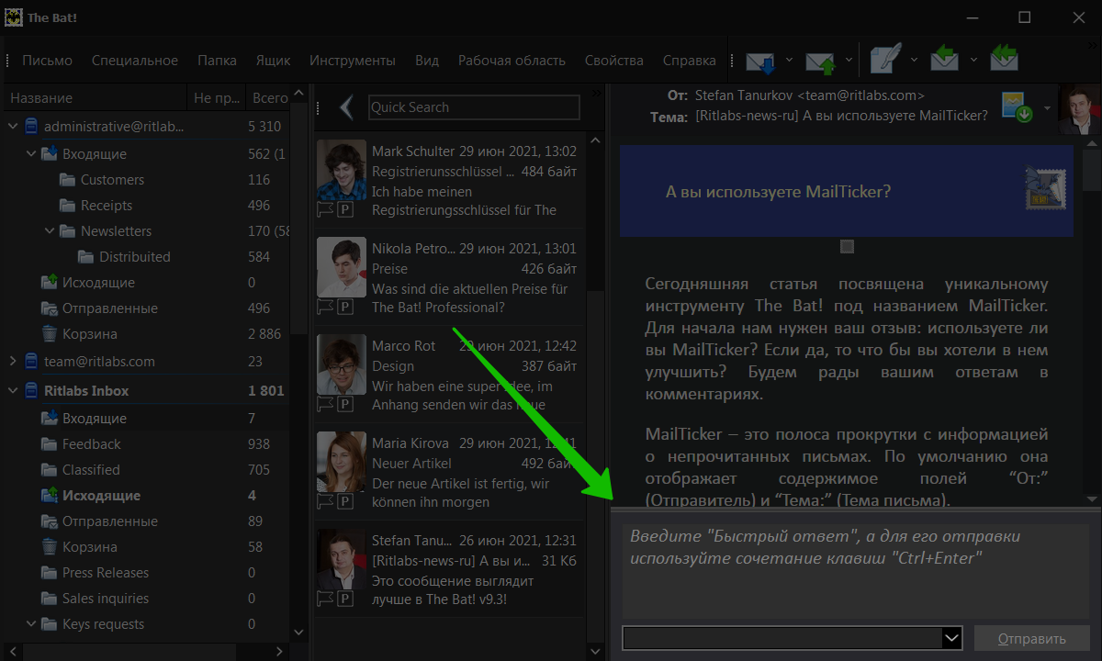Open the Папка menu
Screen dimensions: 1102x661
(x=217, y=61)
